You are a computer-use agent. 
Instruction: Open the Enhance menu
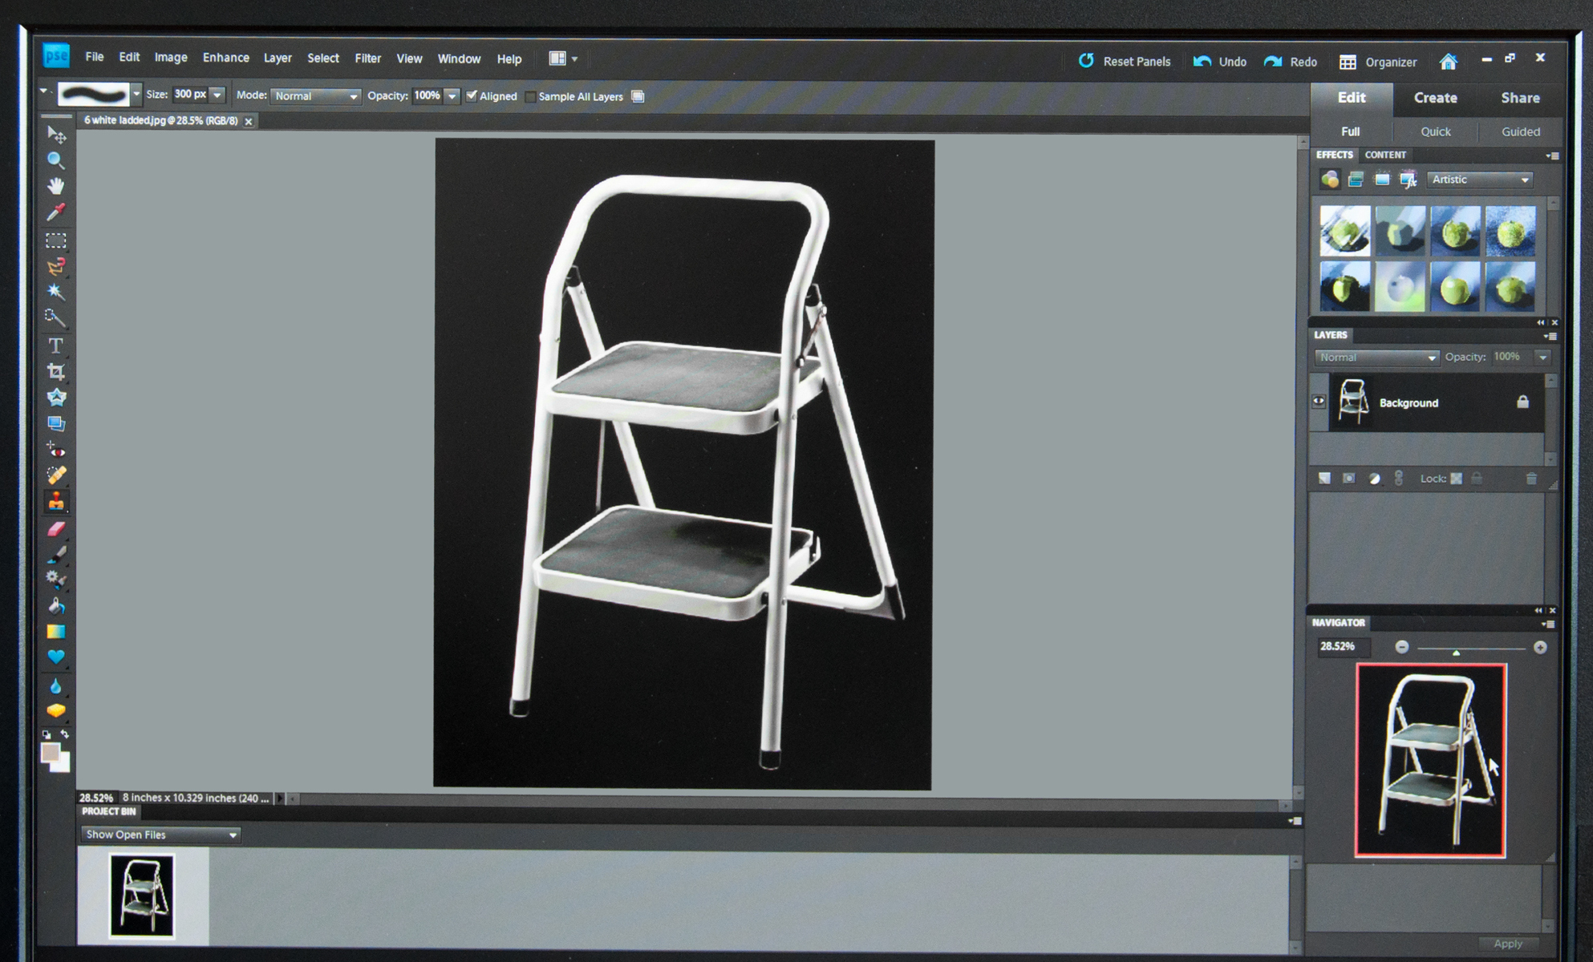pos(225,58)
